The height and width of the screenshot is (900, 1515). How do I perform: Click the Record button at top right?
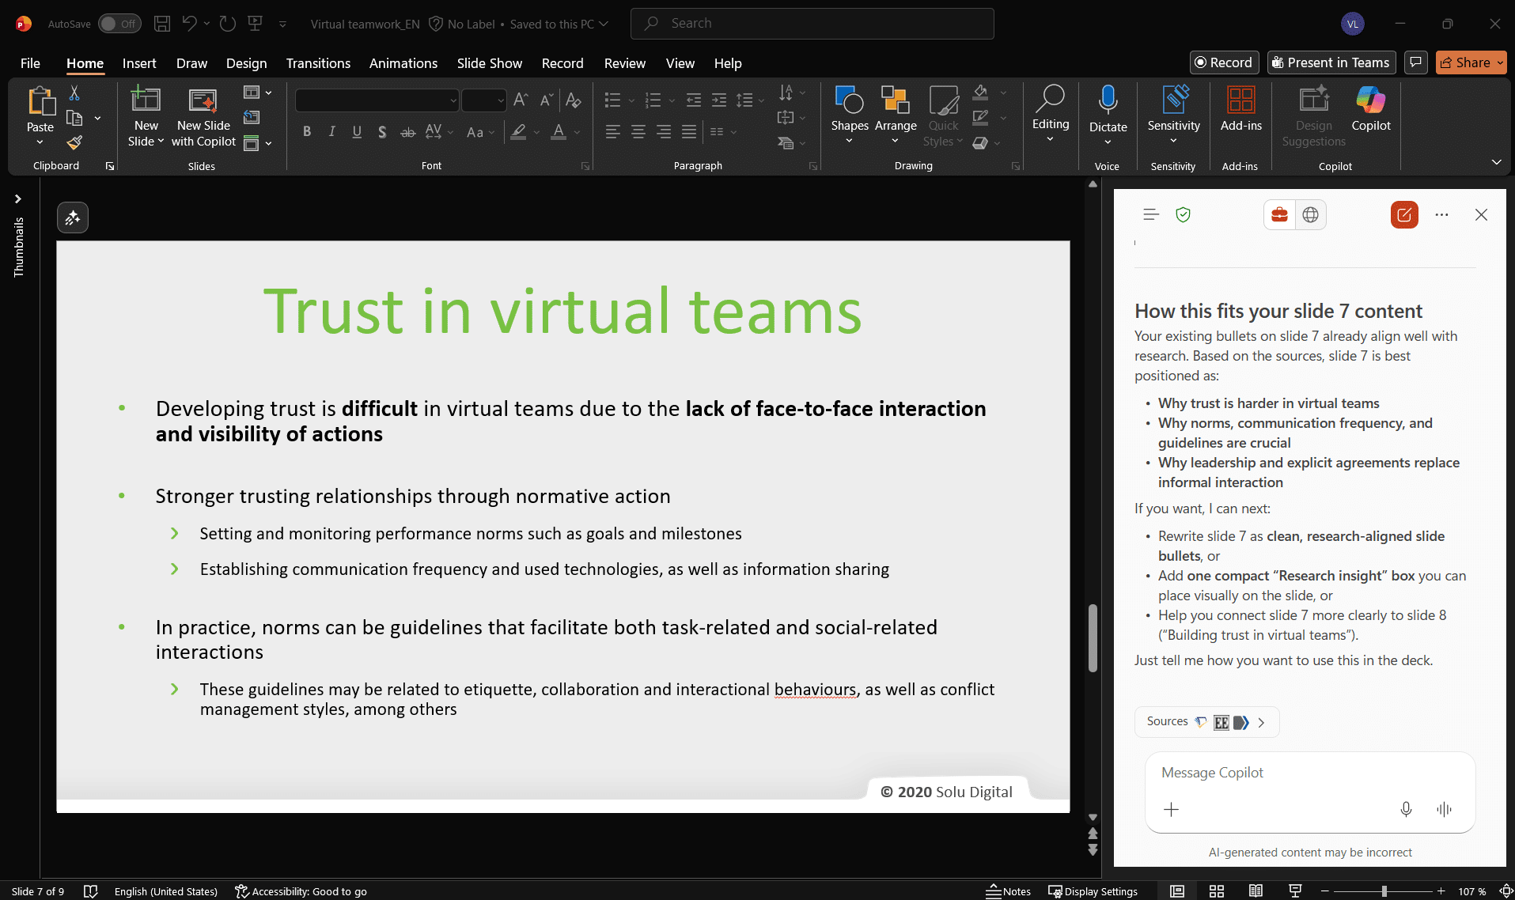[1224, 62]
